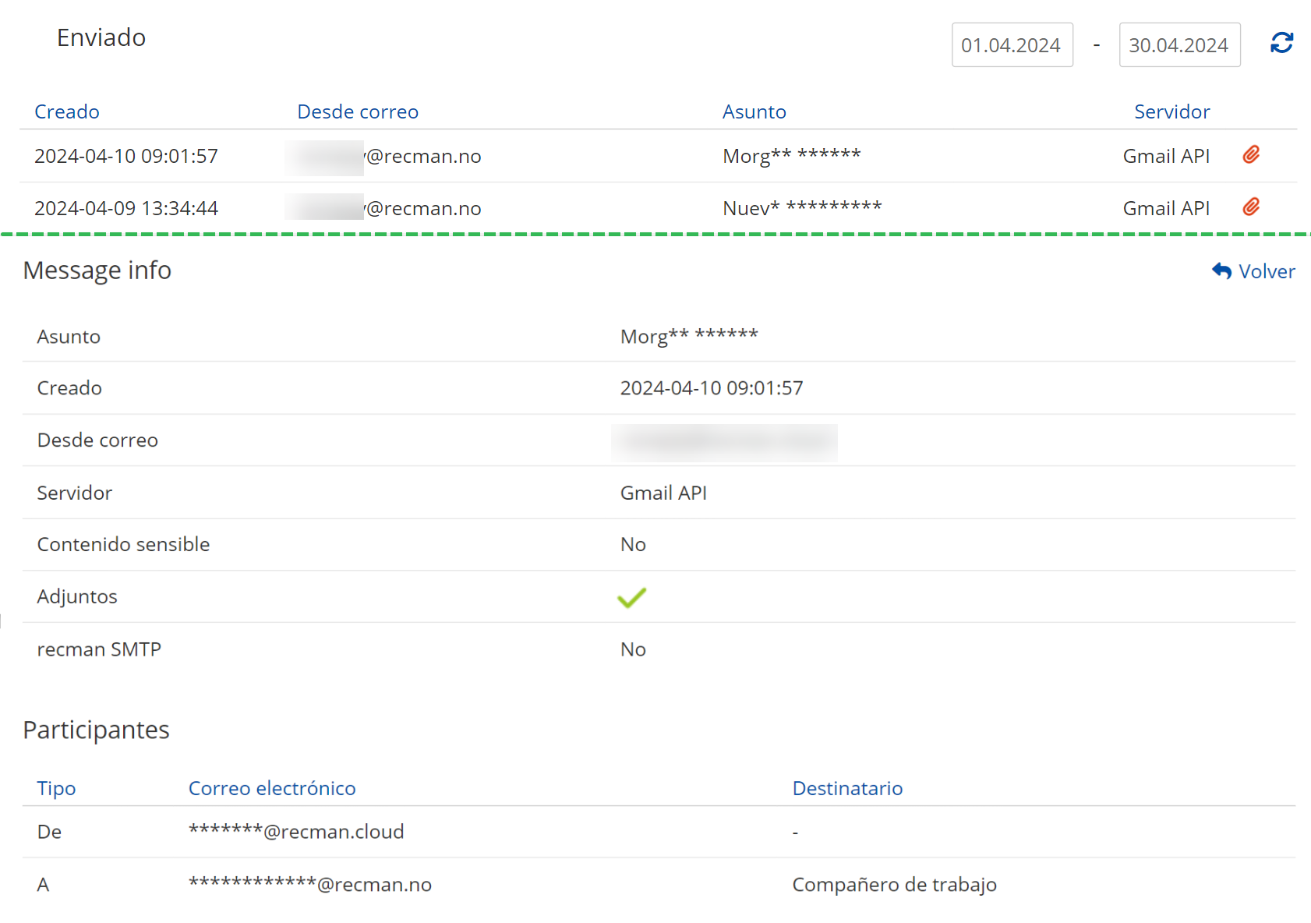Click attachment paperclip on Morg** row

click(x=1251, y=155)
